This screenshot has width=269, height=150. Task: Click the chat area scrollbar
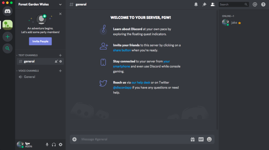coord(217,70)
